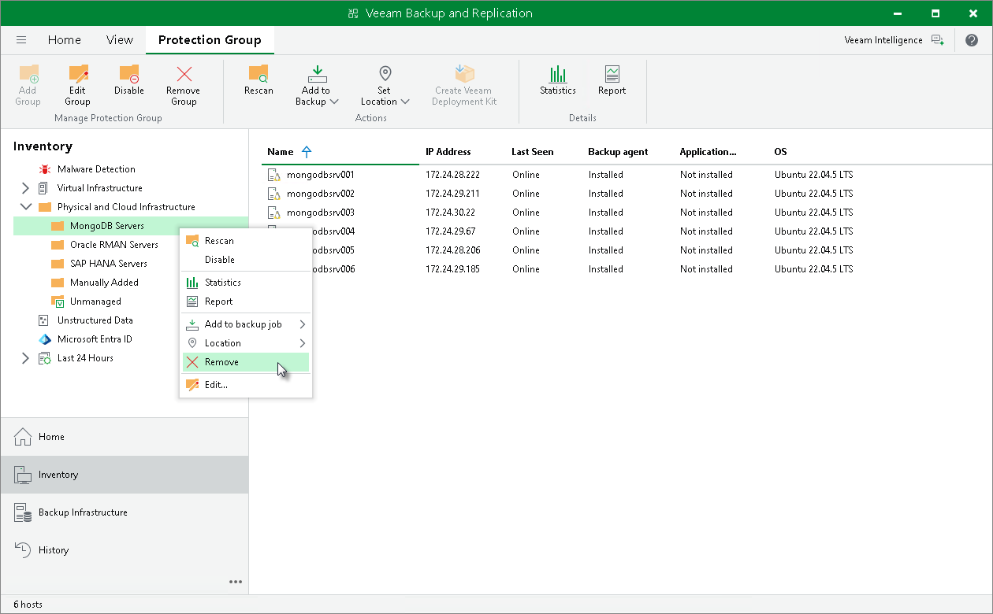Image resolution: width=993 pixels, height=614 pixels.
Task: Switch to the View ribbon tab
Action: (x=120, y=40)
